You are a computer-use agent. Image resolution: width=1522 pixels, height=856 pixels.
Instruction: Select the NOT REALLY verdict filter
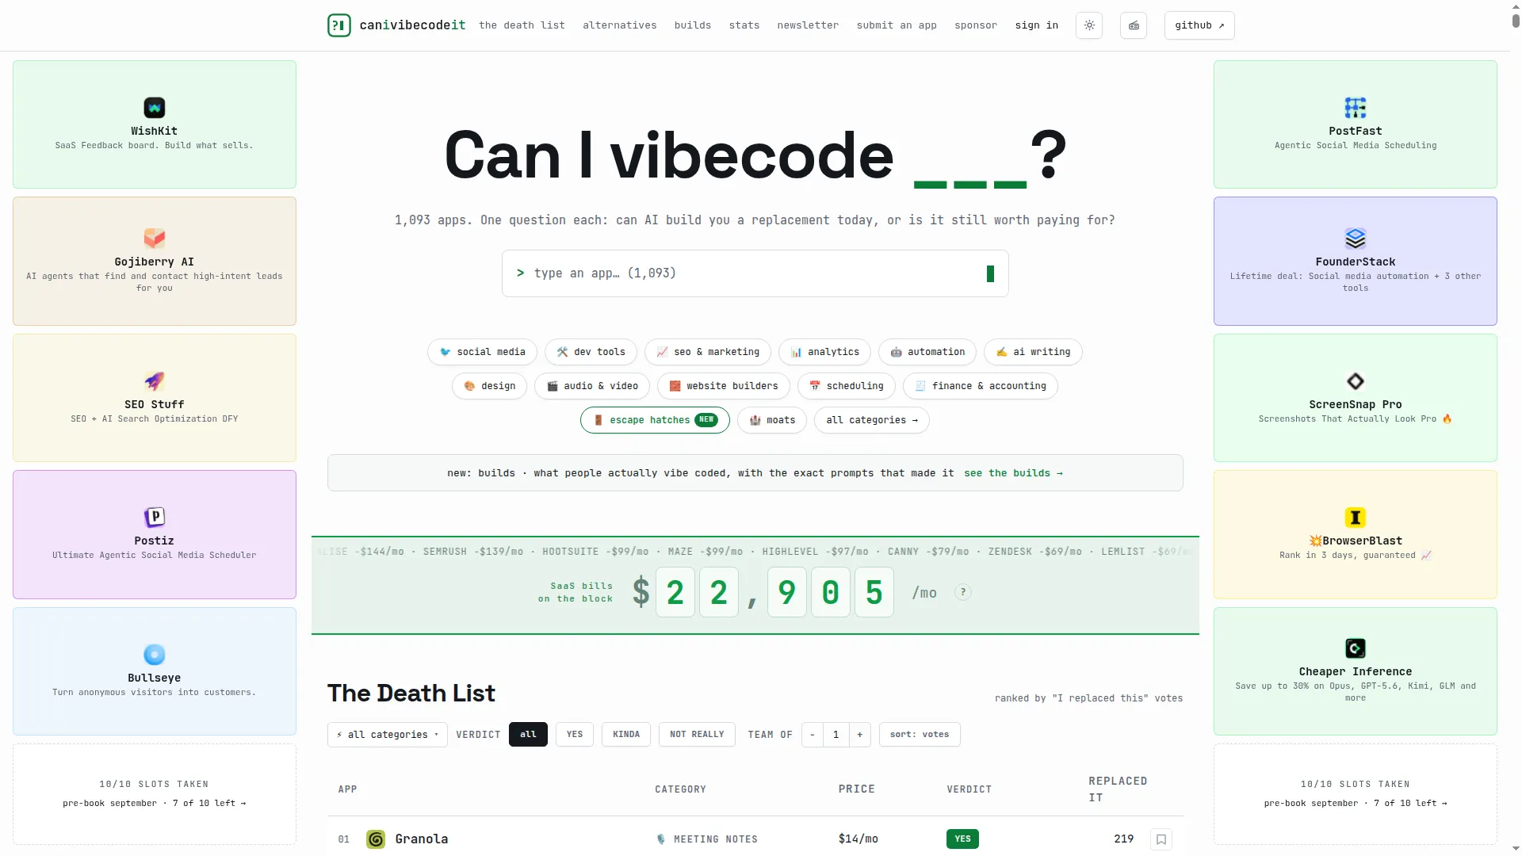[x=697, y=735]
